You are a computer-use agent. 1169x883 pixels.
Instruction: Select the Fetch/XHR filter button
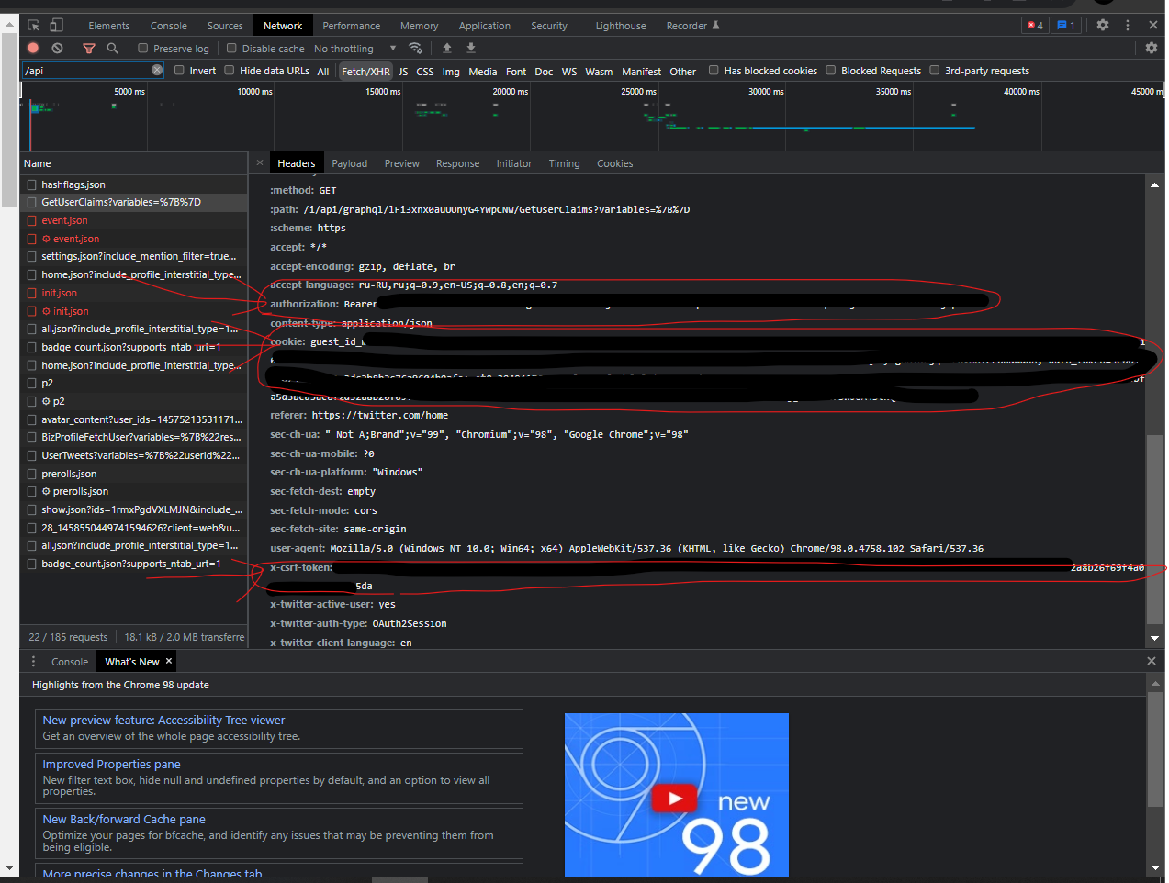365,71
